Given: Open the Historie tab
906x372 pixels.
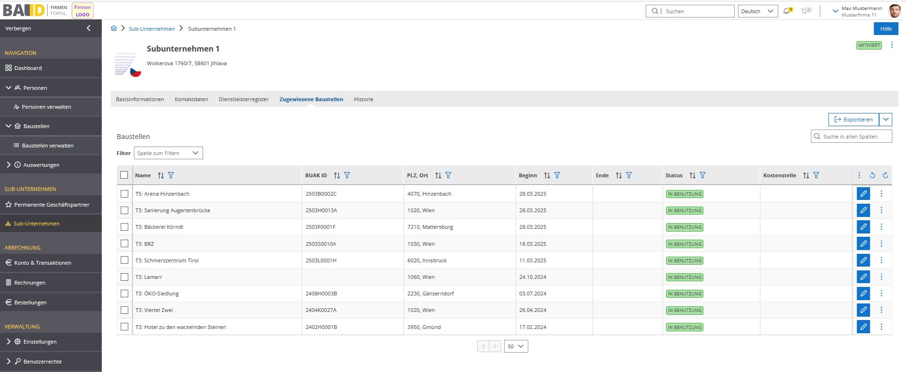Looking at the screenshot, I should pyautogui.click(x=363, y=99).
